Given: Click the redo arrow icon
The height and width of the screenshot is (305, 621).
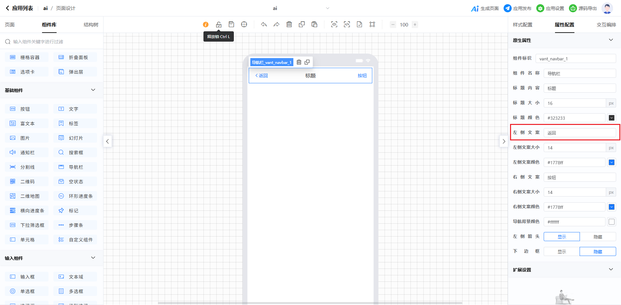Looking at the screenshot, I should (x=276, y=25).
